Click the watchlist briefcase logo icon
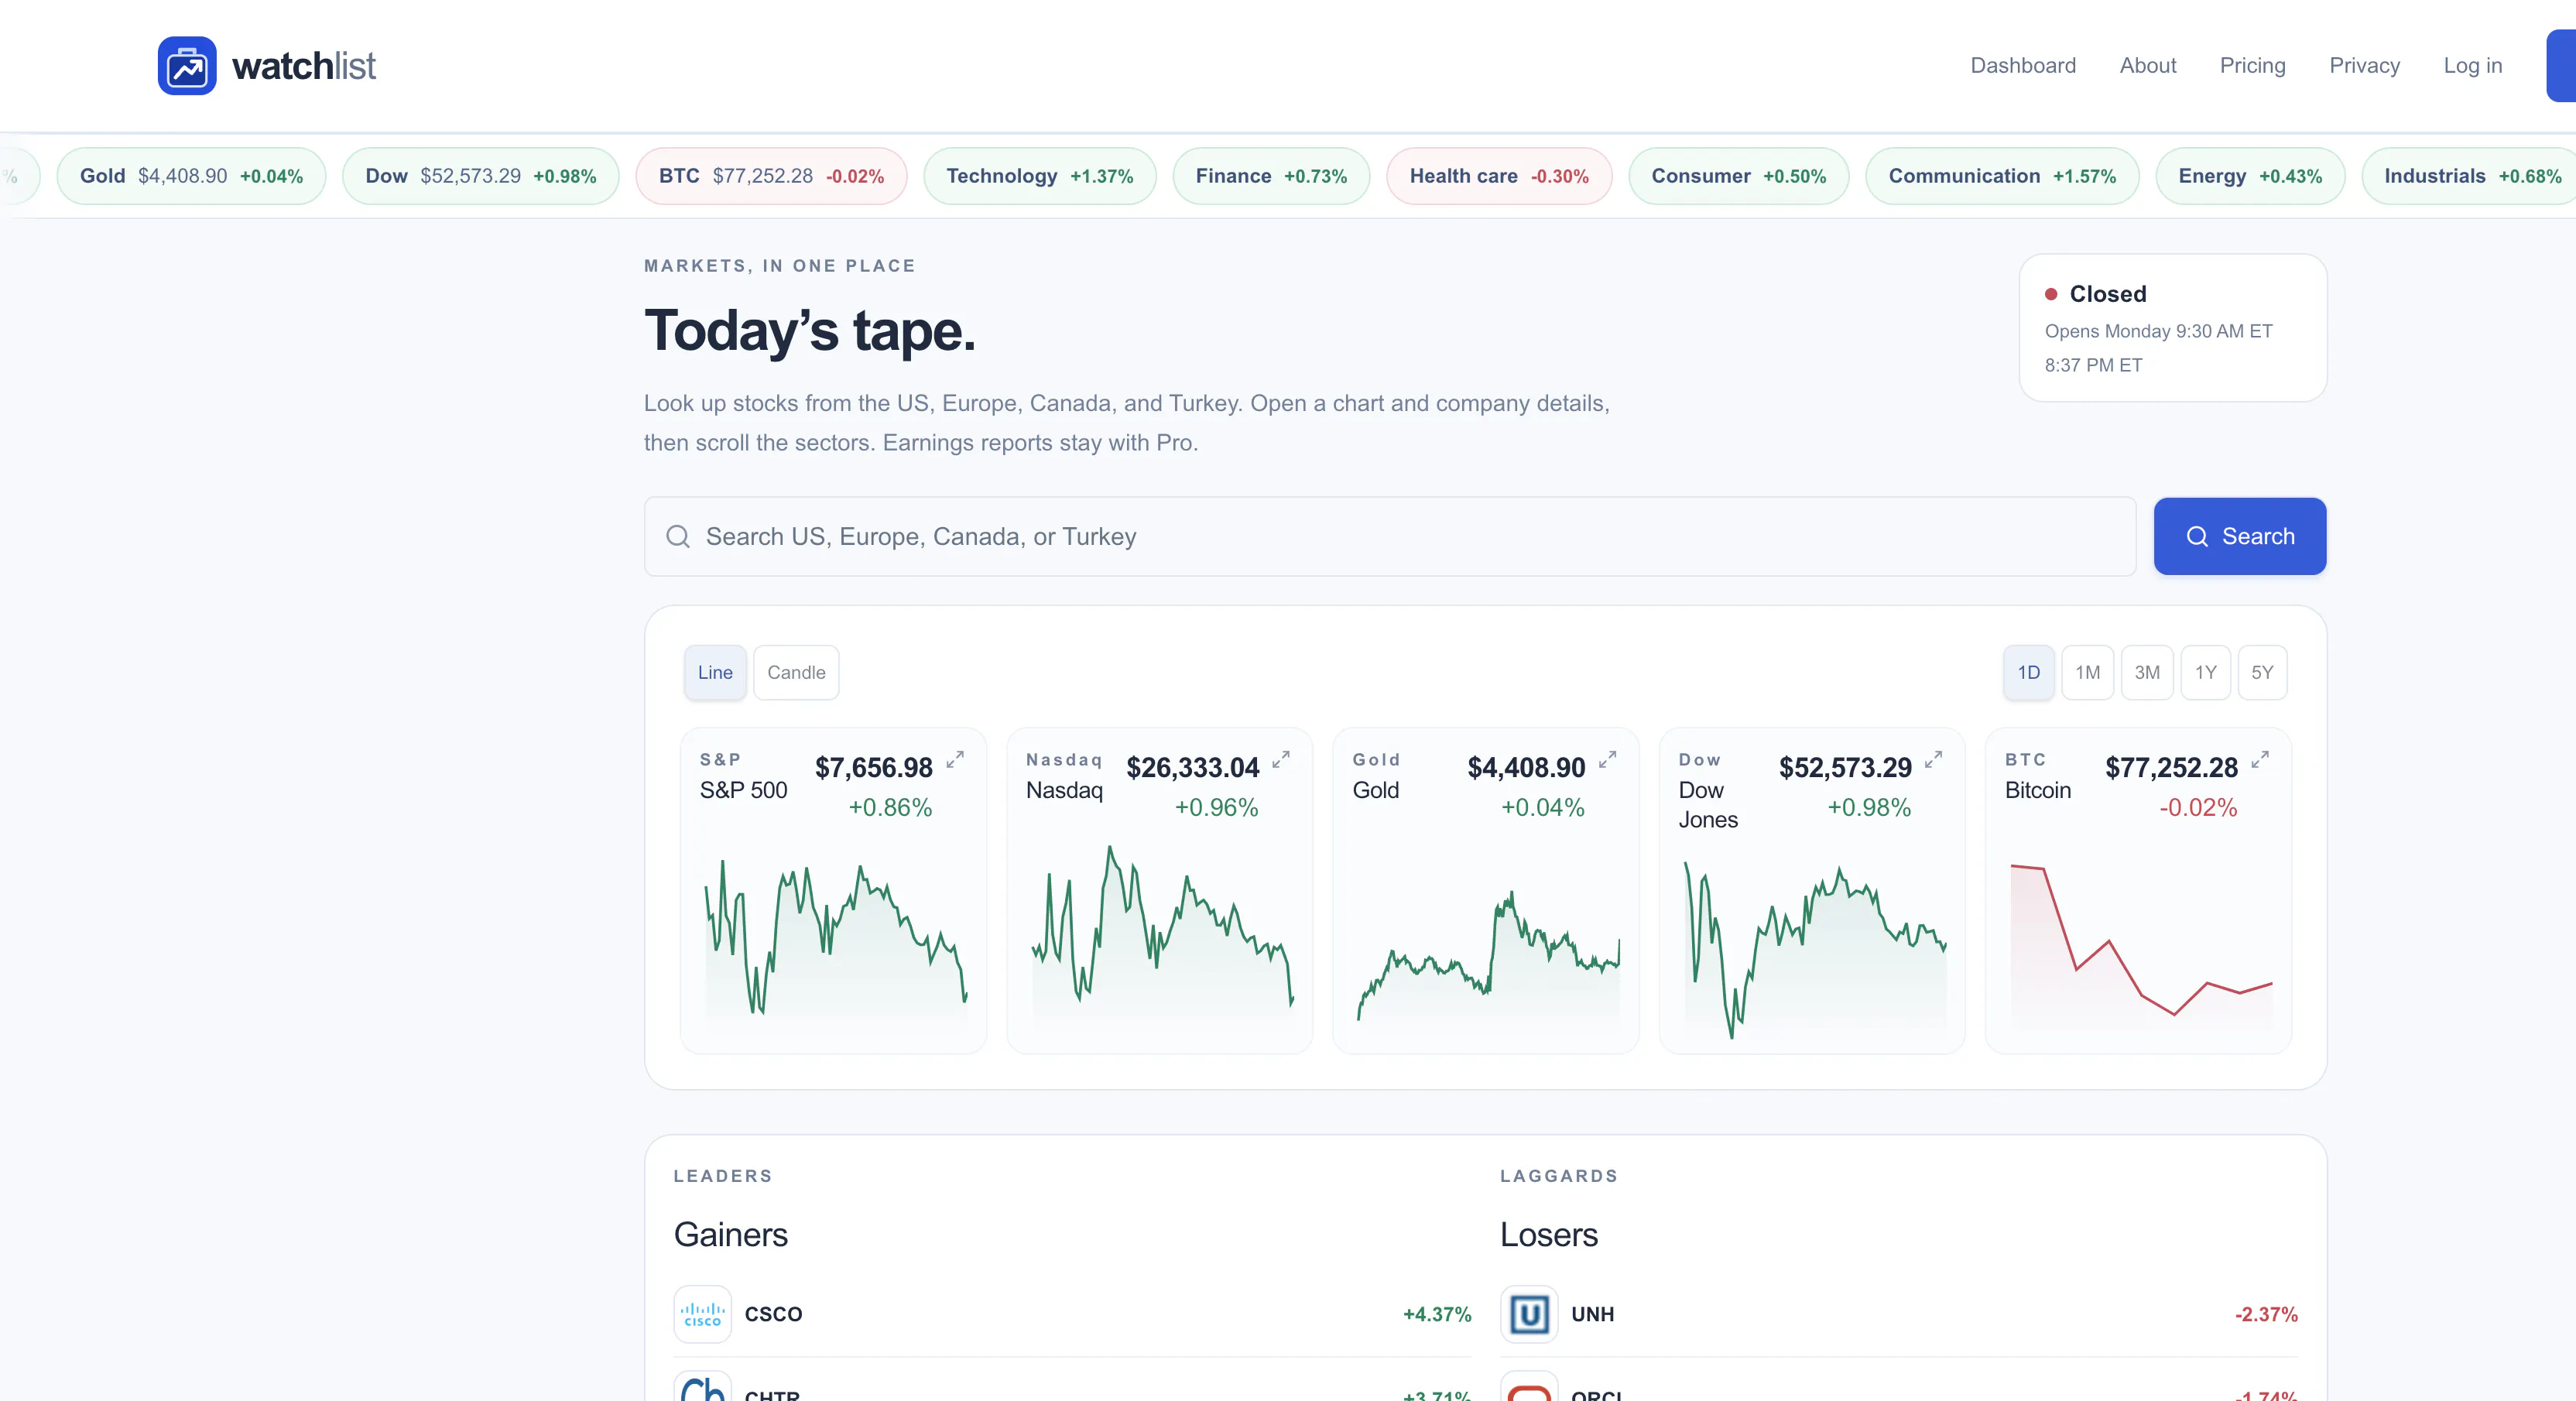2576x1401 pixels. click(187, 66)
